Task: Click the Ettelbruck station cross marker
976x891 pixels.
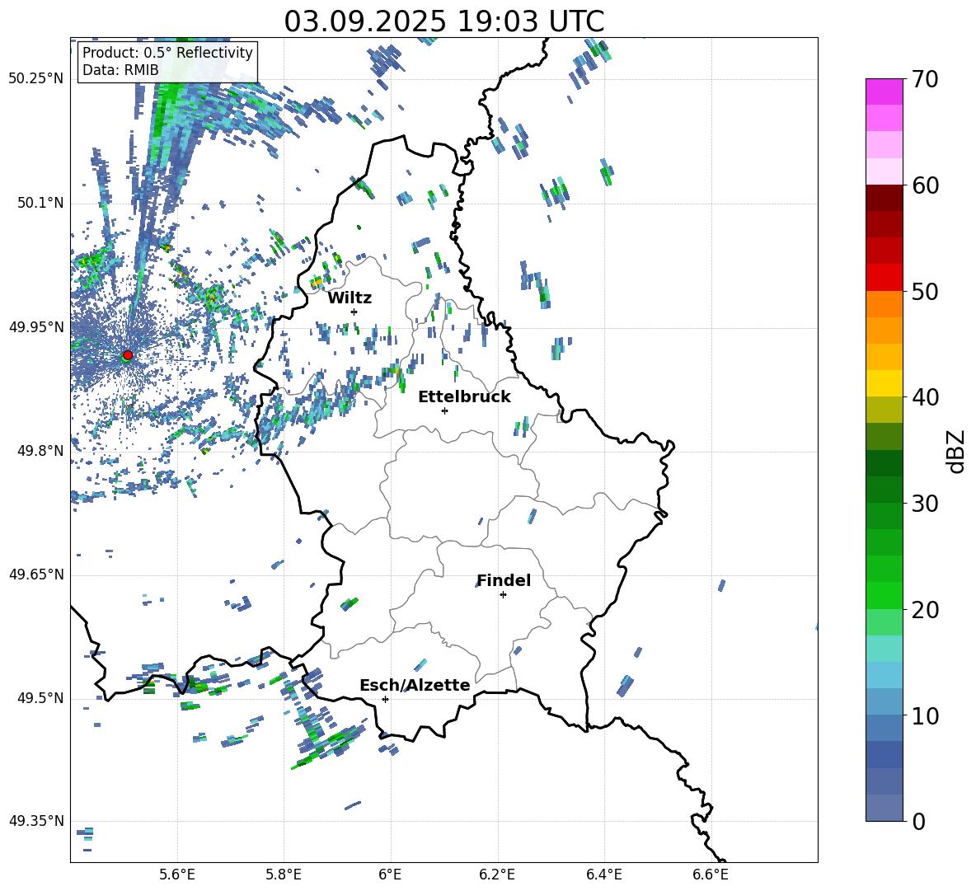Action: coord(444,410)
